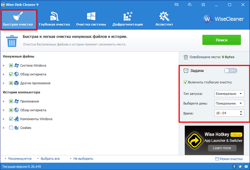Viewport: 250px width, 170px height.
Task: Open the restore/history icon in title bar
Action: (x=190, y=4)
